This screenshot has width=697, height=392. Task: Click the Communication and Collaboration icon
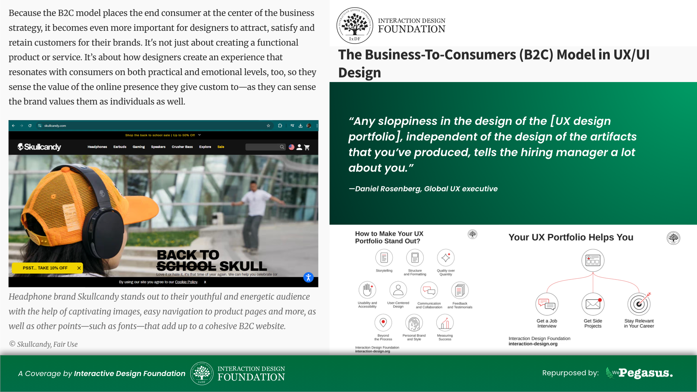(x=429, y=290)
